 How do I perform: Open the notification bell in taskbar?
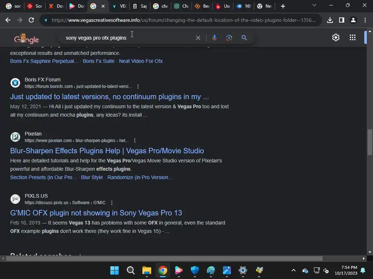tap(363, 270)
